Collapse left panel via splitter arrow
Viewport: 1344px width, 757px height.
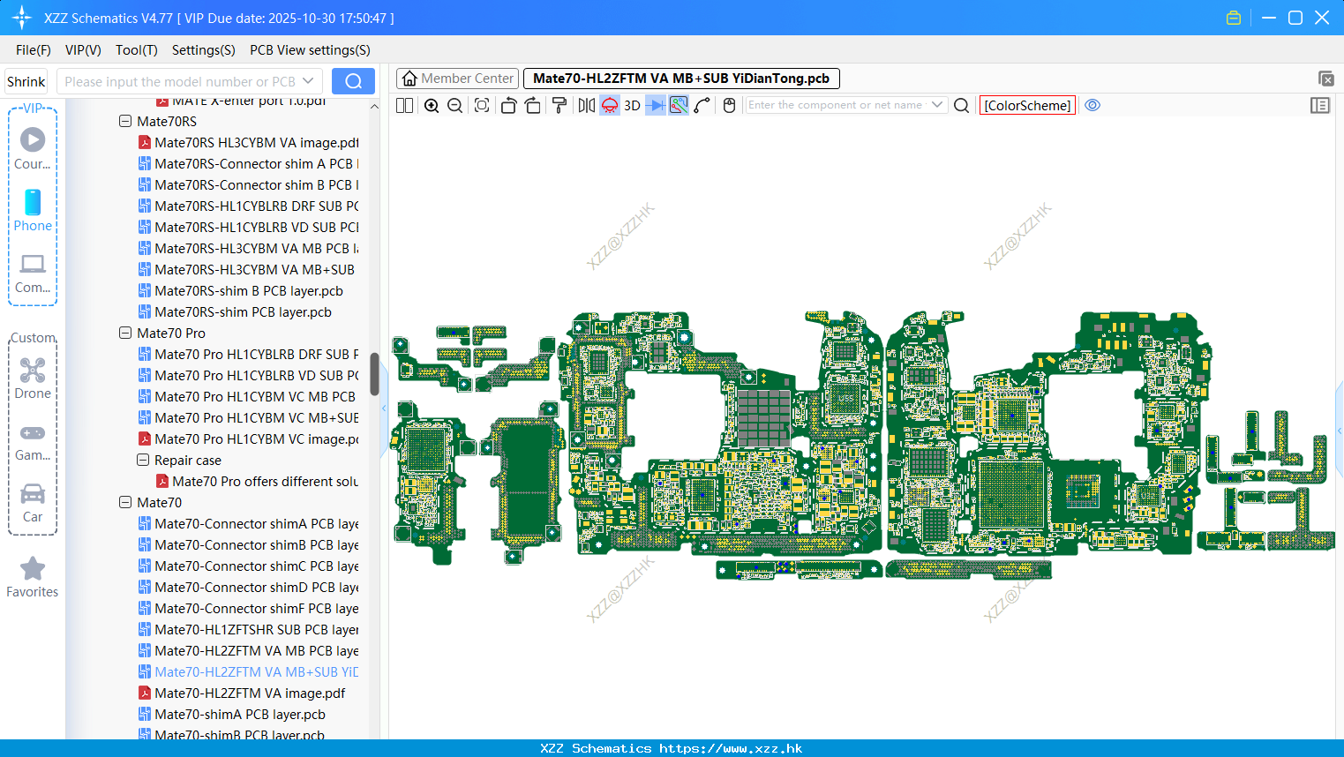(384, 408)
